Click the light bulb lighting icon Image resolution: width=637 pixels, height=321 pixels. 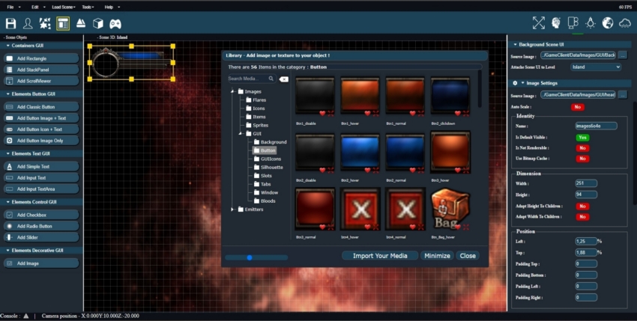pyautogui.click(x=591, y=23)
